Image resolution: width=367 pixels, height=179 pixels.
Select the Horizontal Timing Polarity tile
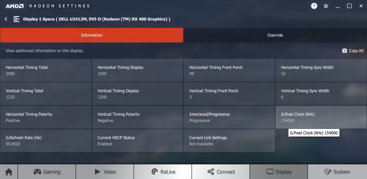pyautogui.click(x=46, y=117)
